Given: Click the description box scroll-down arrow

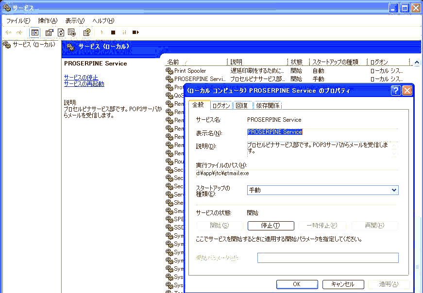Looking at the screenshot, I should (394, 153).
